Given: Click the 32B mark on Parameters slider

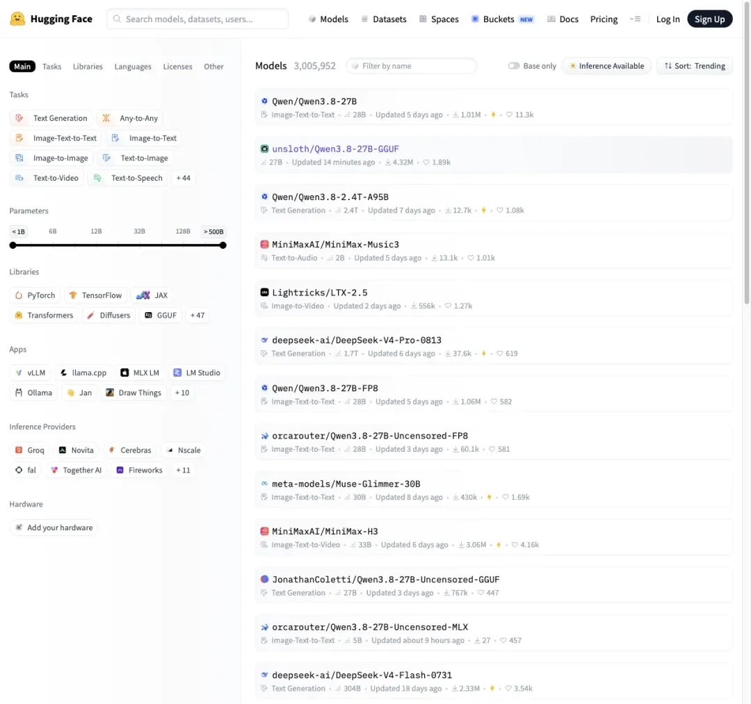Looking at the screenshot, I should (139, 231).
